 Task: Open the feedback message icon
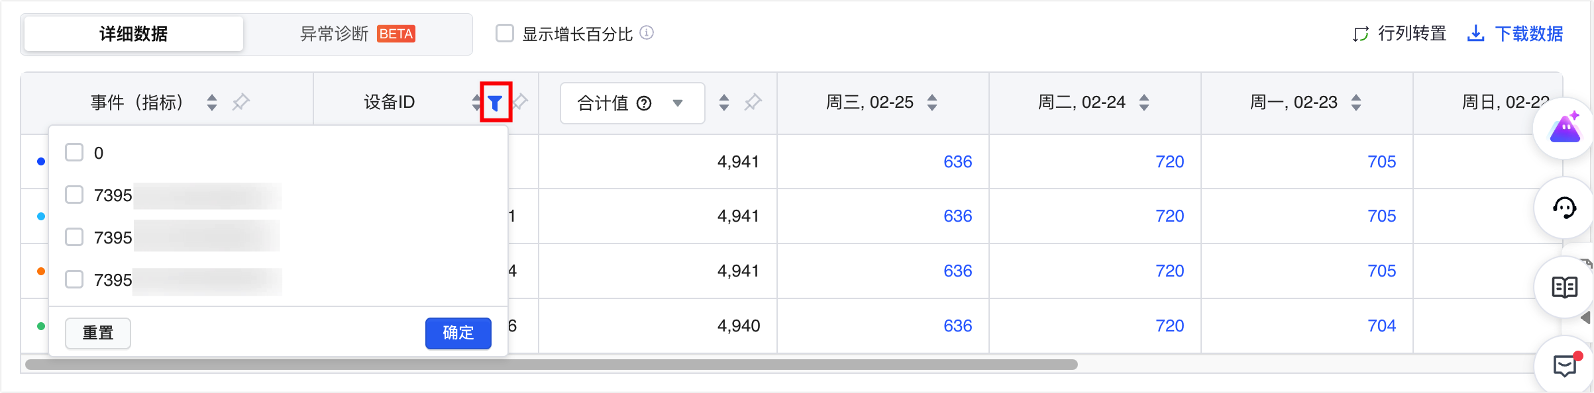1564,365
